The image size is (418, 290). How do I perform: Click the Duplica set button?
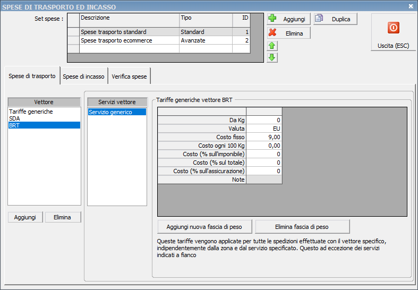(335, 19)
